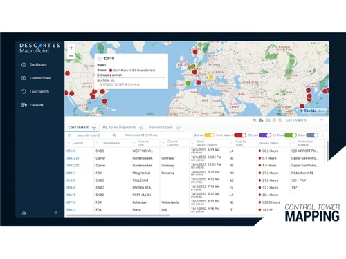Toggle the green On Time switch

[x=291, y=135]
